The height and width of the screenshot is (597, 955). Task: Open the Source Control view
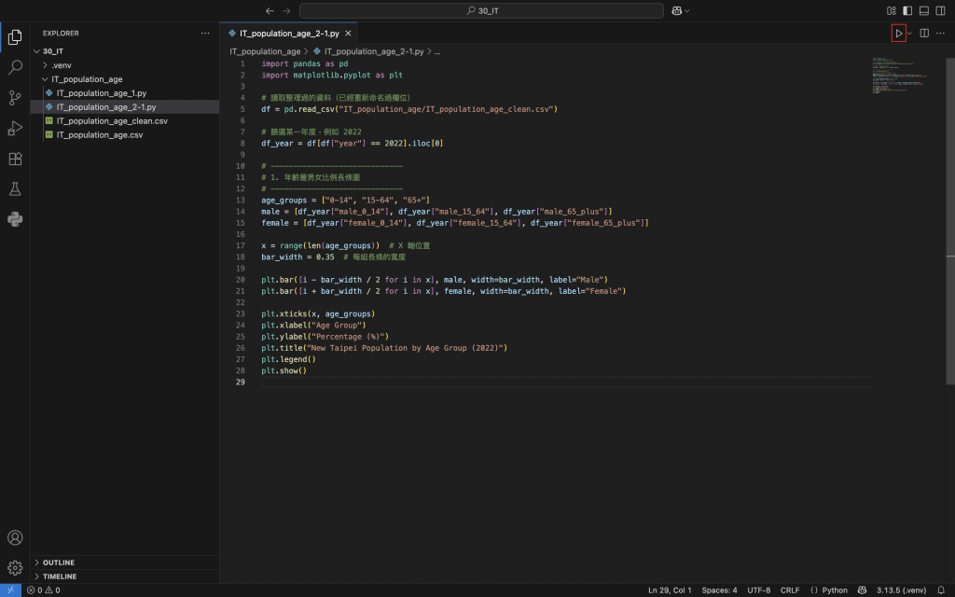tap(15, 98)
